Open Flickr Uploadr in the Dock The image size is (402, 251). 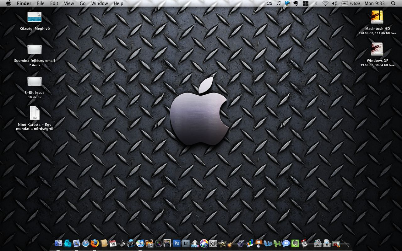click(x=195, y=243)
